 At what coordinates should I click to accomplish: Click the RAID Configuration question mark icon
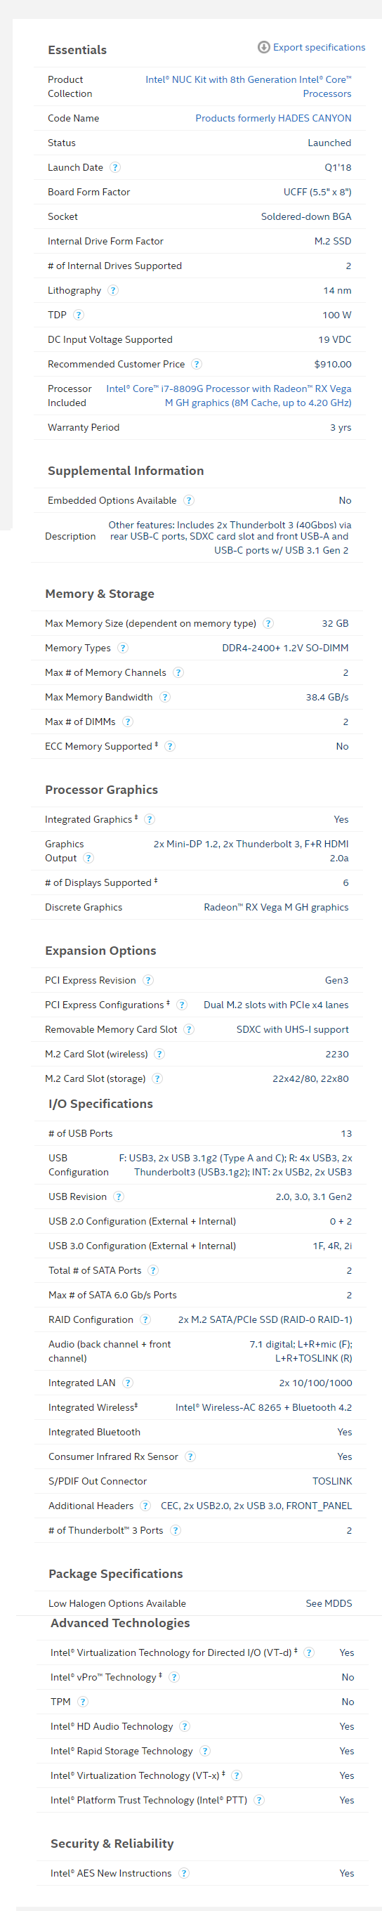point(145,1319)
